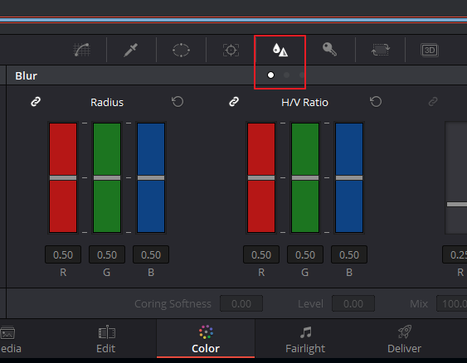The image size is (467, 363).
Task: Click the Level label
Action: coord(310,304)
